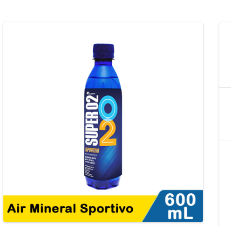Click the large blue O logo on label
The height and width of the screenshot is (231, 231).
click(109, 108)
